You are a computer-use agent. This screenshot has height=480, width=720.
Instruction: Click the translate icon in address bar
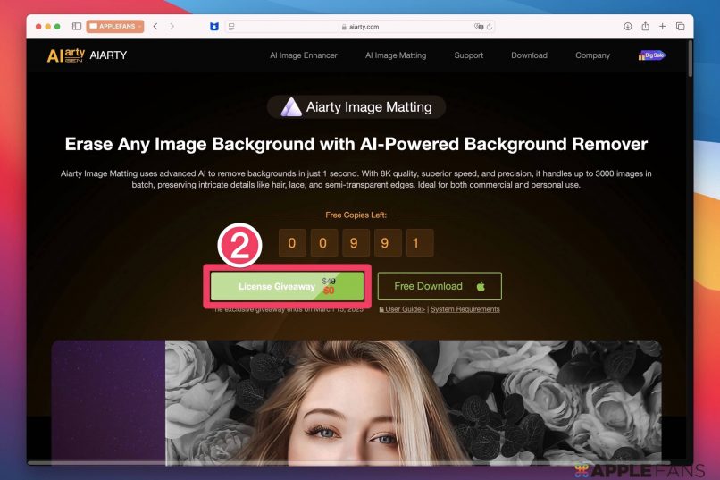(480, 27)
